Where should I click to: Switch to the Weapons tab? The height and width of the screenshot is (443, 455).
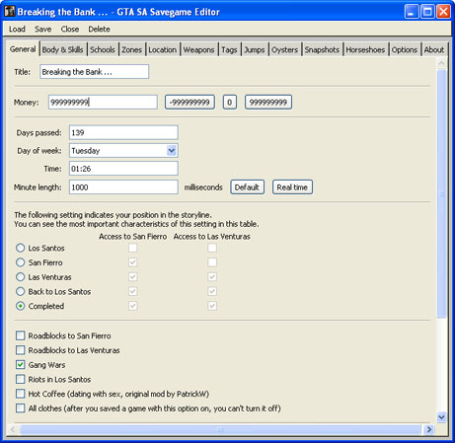tap(198, 49)
